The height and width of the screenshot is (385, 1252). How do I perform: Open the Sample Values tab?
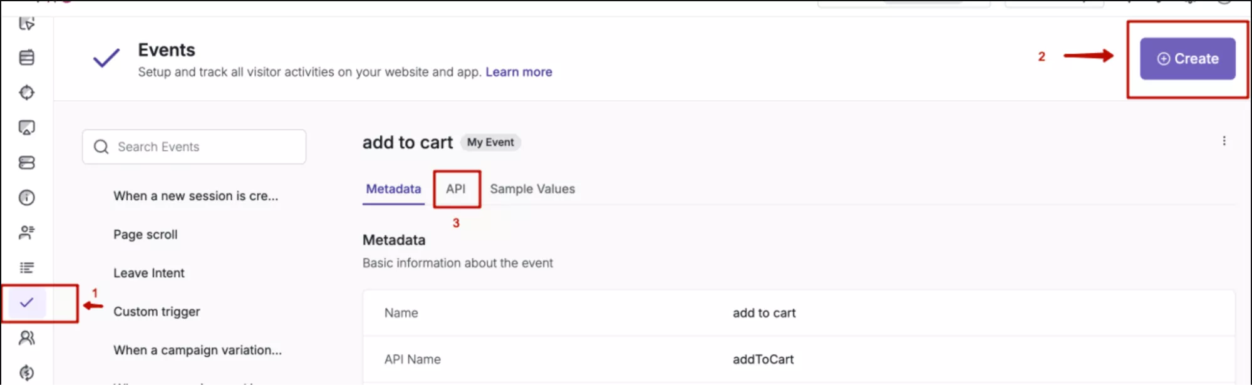[532, 188]
